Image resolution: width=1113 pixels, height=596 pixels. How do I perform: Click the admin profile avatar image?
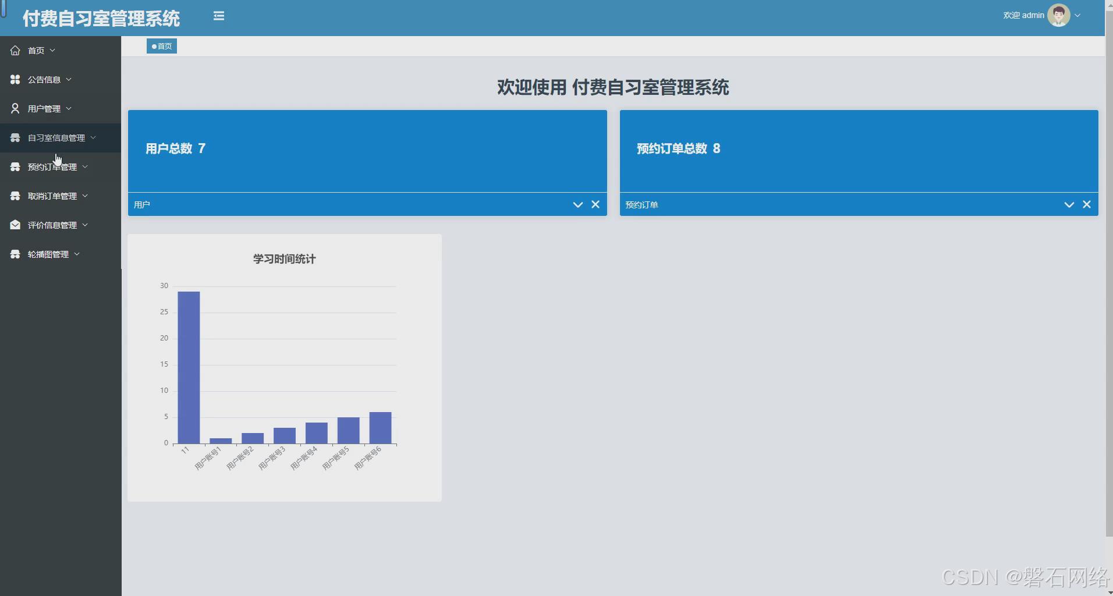[1058, 15]
